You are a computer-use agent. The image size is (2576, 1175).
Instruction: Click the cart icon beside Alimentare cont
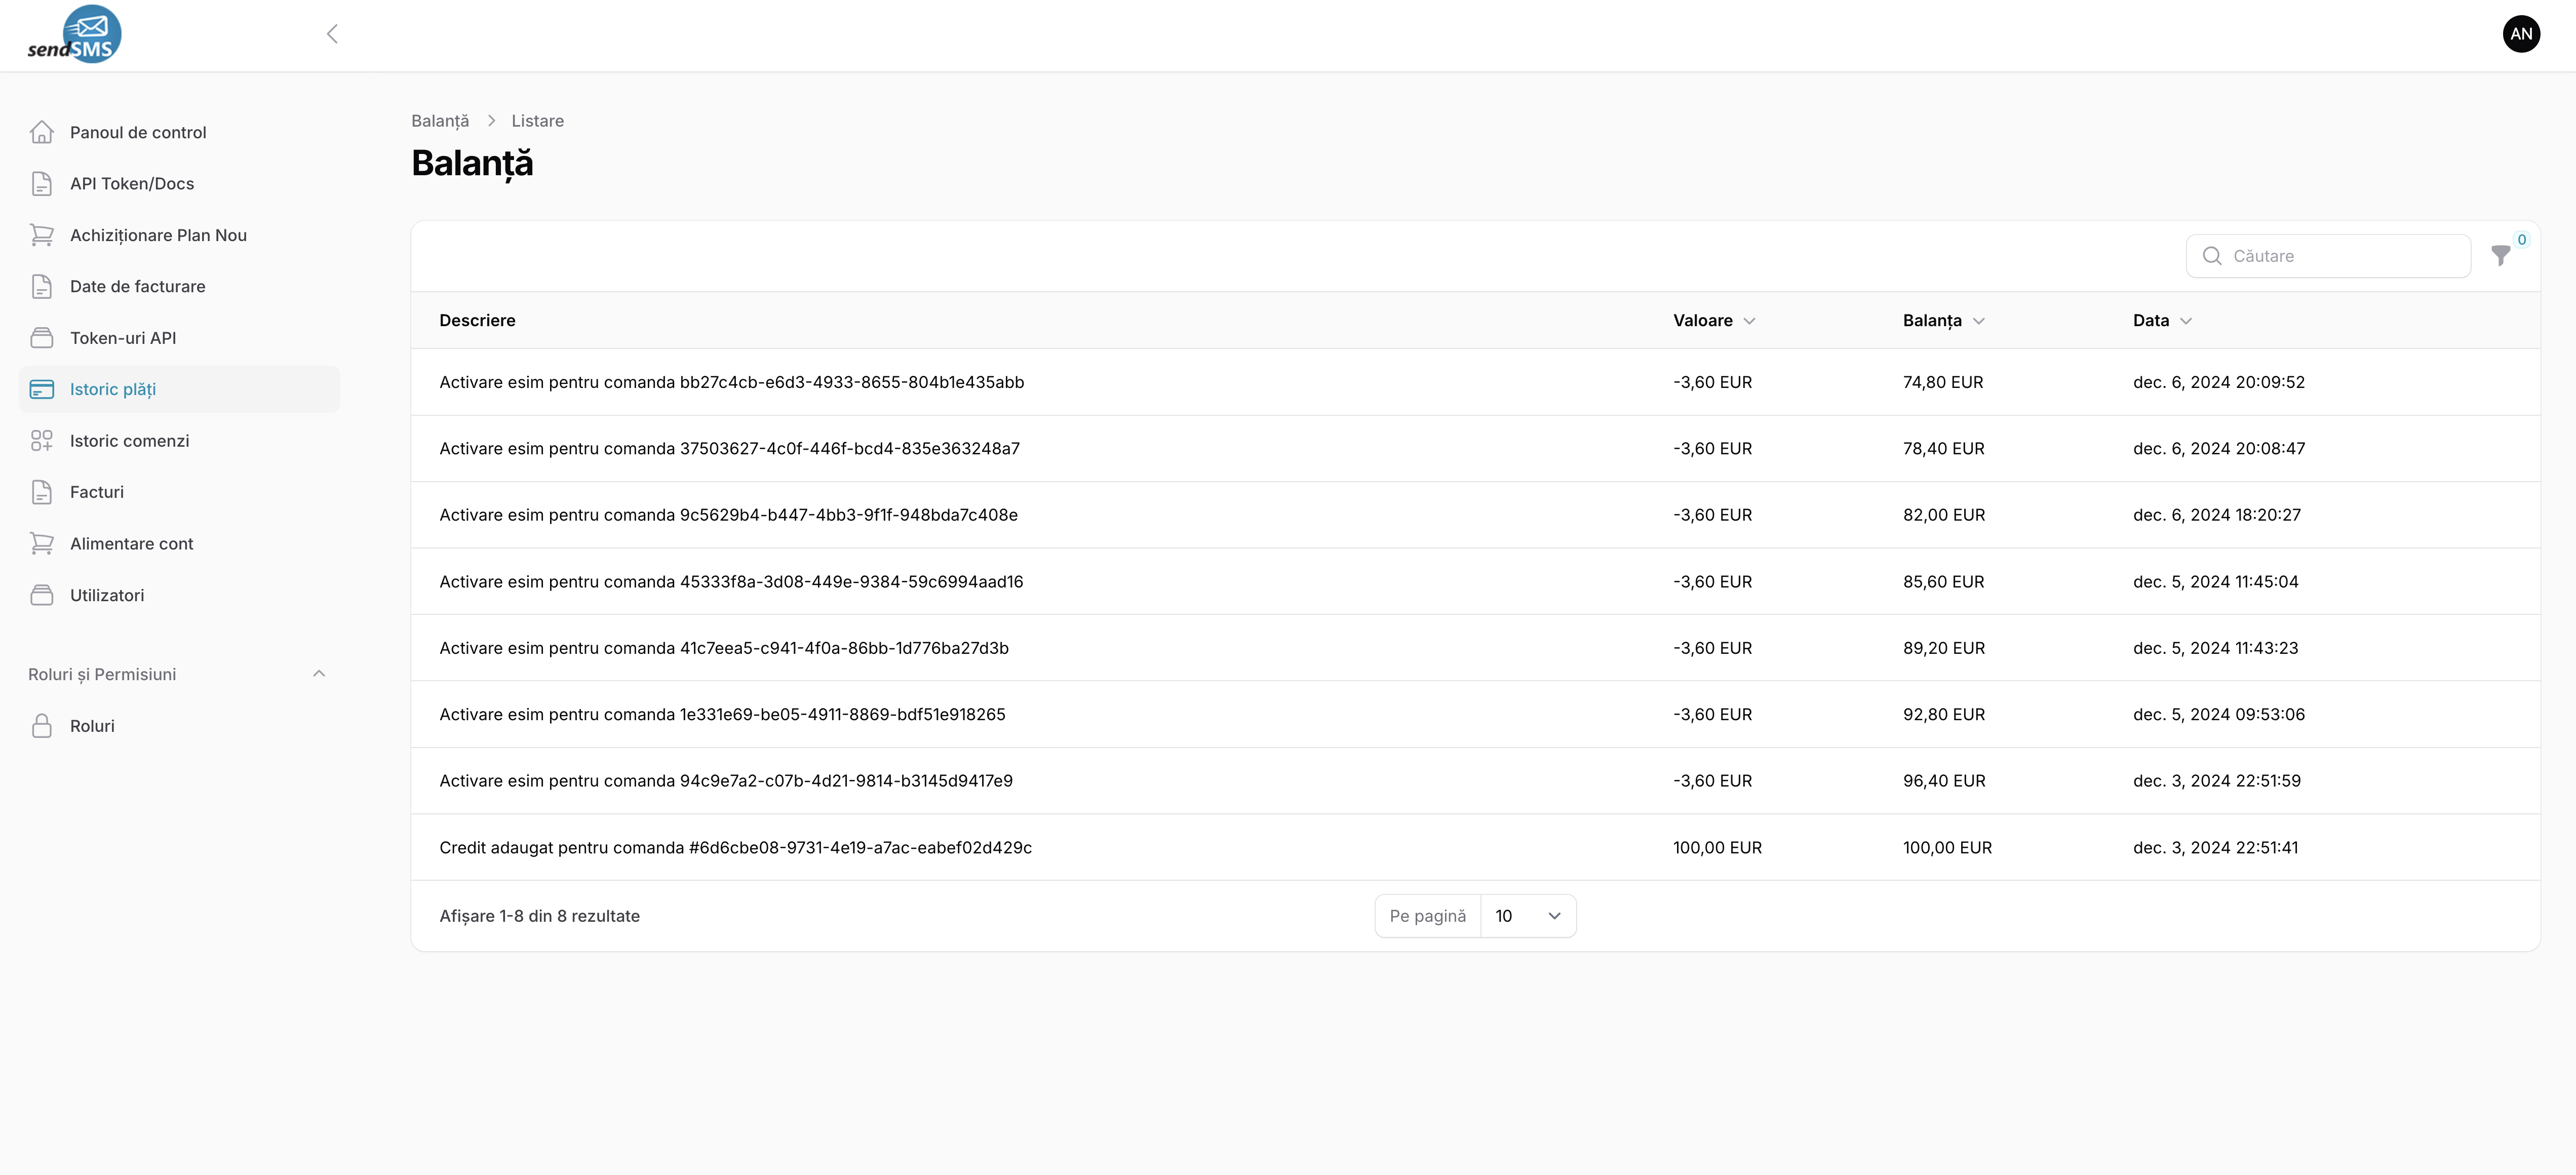click(42, 544)
